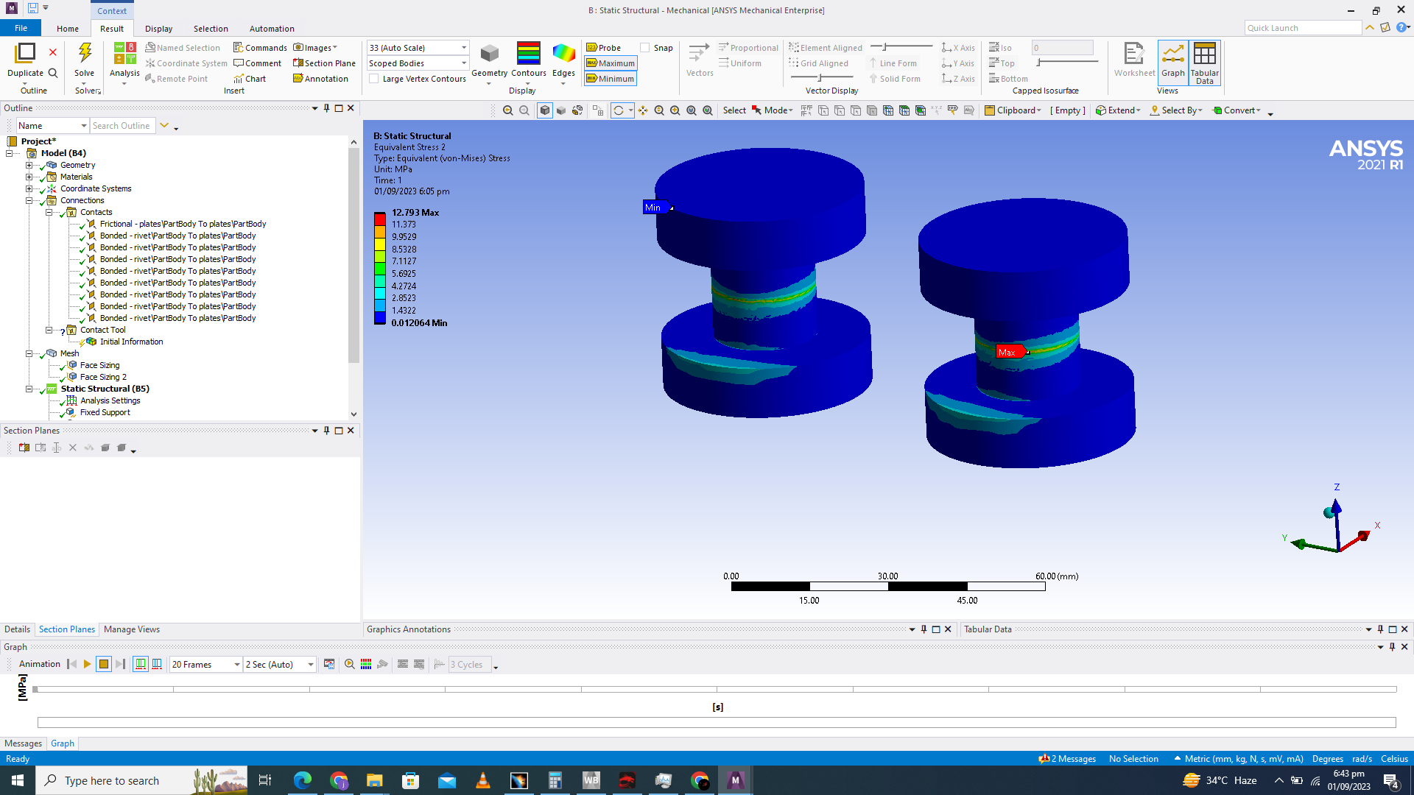Open the Clipboard dropdown
Screen dimensions: 1414x795
pyautogui.click(x=1013, y=110)
